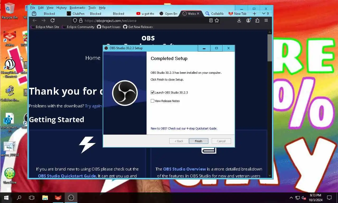The image size is (338, 203).
Task: Click the tracking protection shield icon
Action: [75, 20]
